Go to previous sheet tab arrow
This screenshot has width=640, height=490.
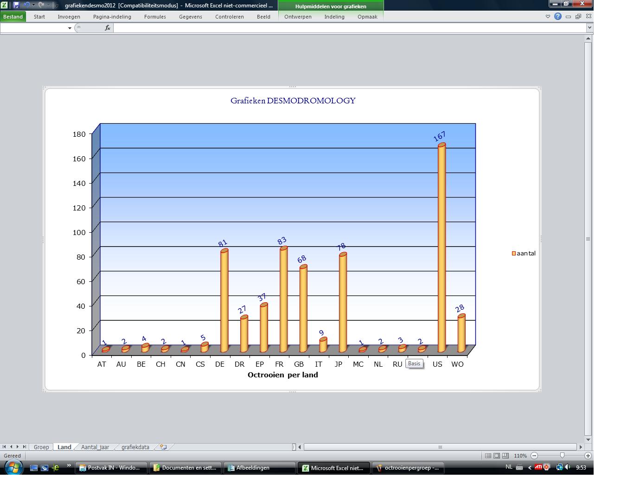click(11, 447)
